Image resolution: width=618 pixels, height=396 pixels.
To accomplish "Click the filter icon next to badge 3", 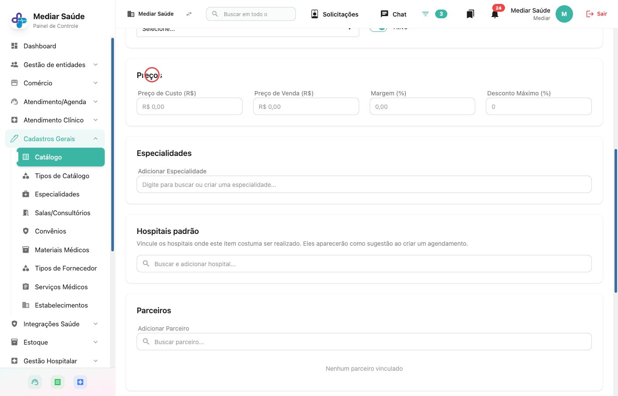I will pos(426,14).
